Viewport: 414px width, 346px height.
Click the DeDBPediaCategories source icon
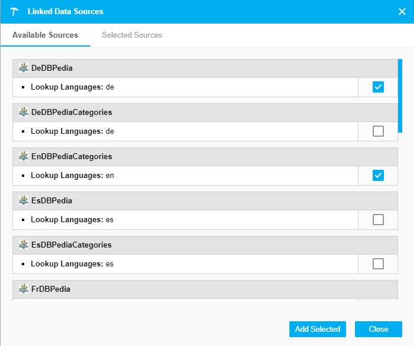pos(24,112)
